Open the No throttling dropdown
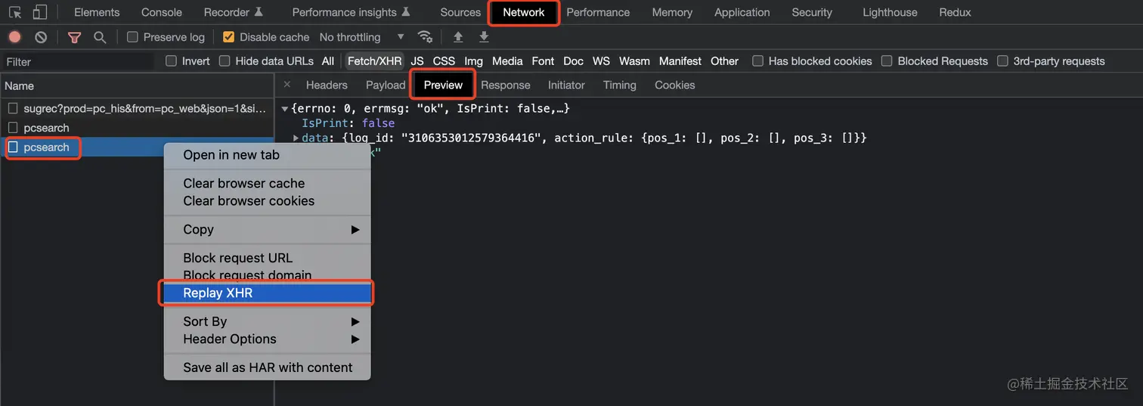Image resolution: width=1143 pixels, height=406 pixels. pyautogui.click(x=361, y=37)
